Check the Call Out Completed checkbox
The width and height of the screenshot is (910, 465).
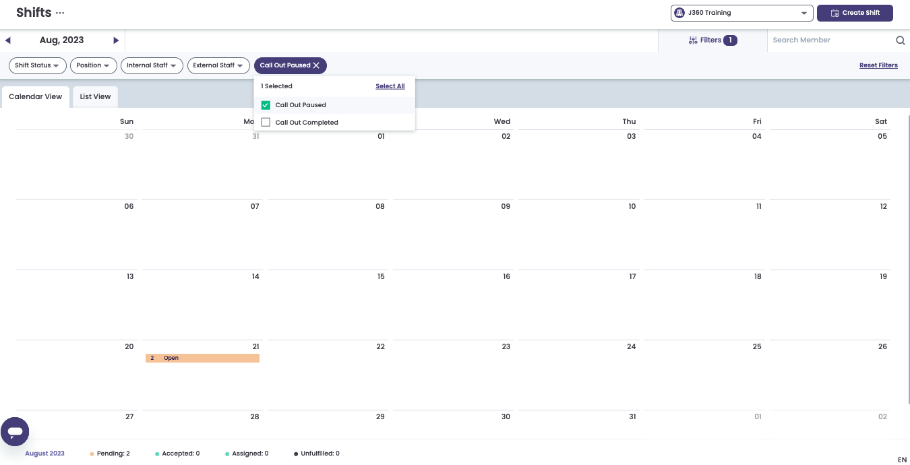click(266, 123)
